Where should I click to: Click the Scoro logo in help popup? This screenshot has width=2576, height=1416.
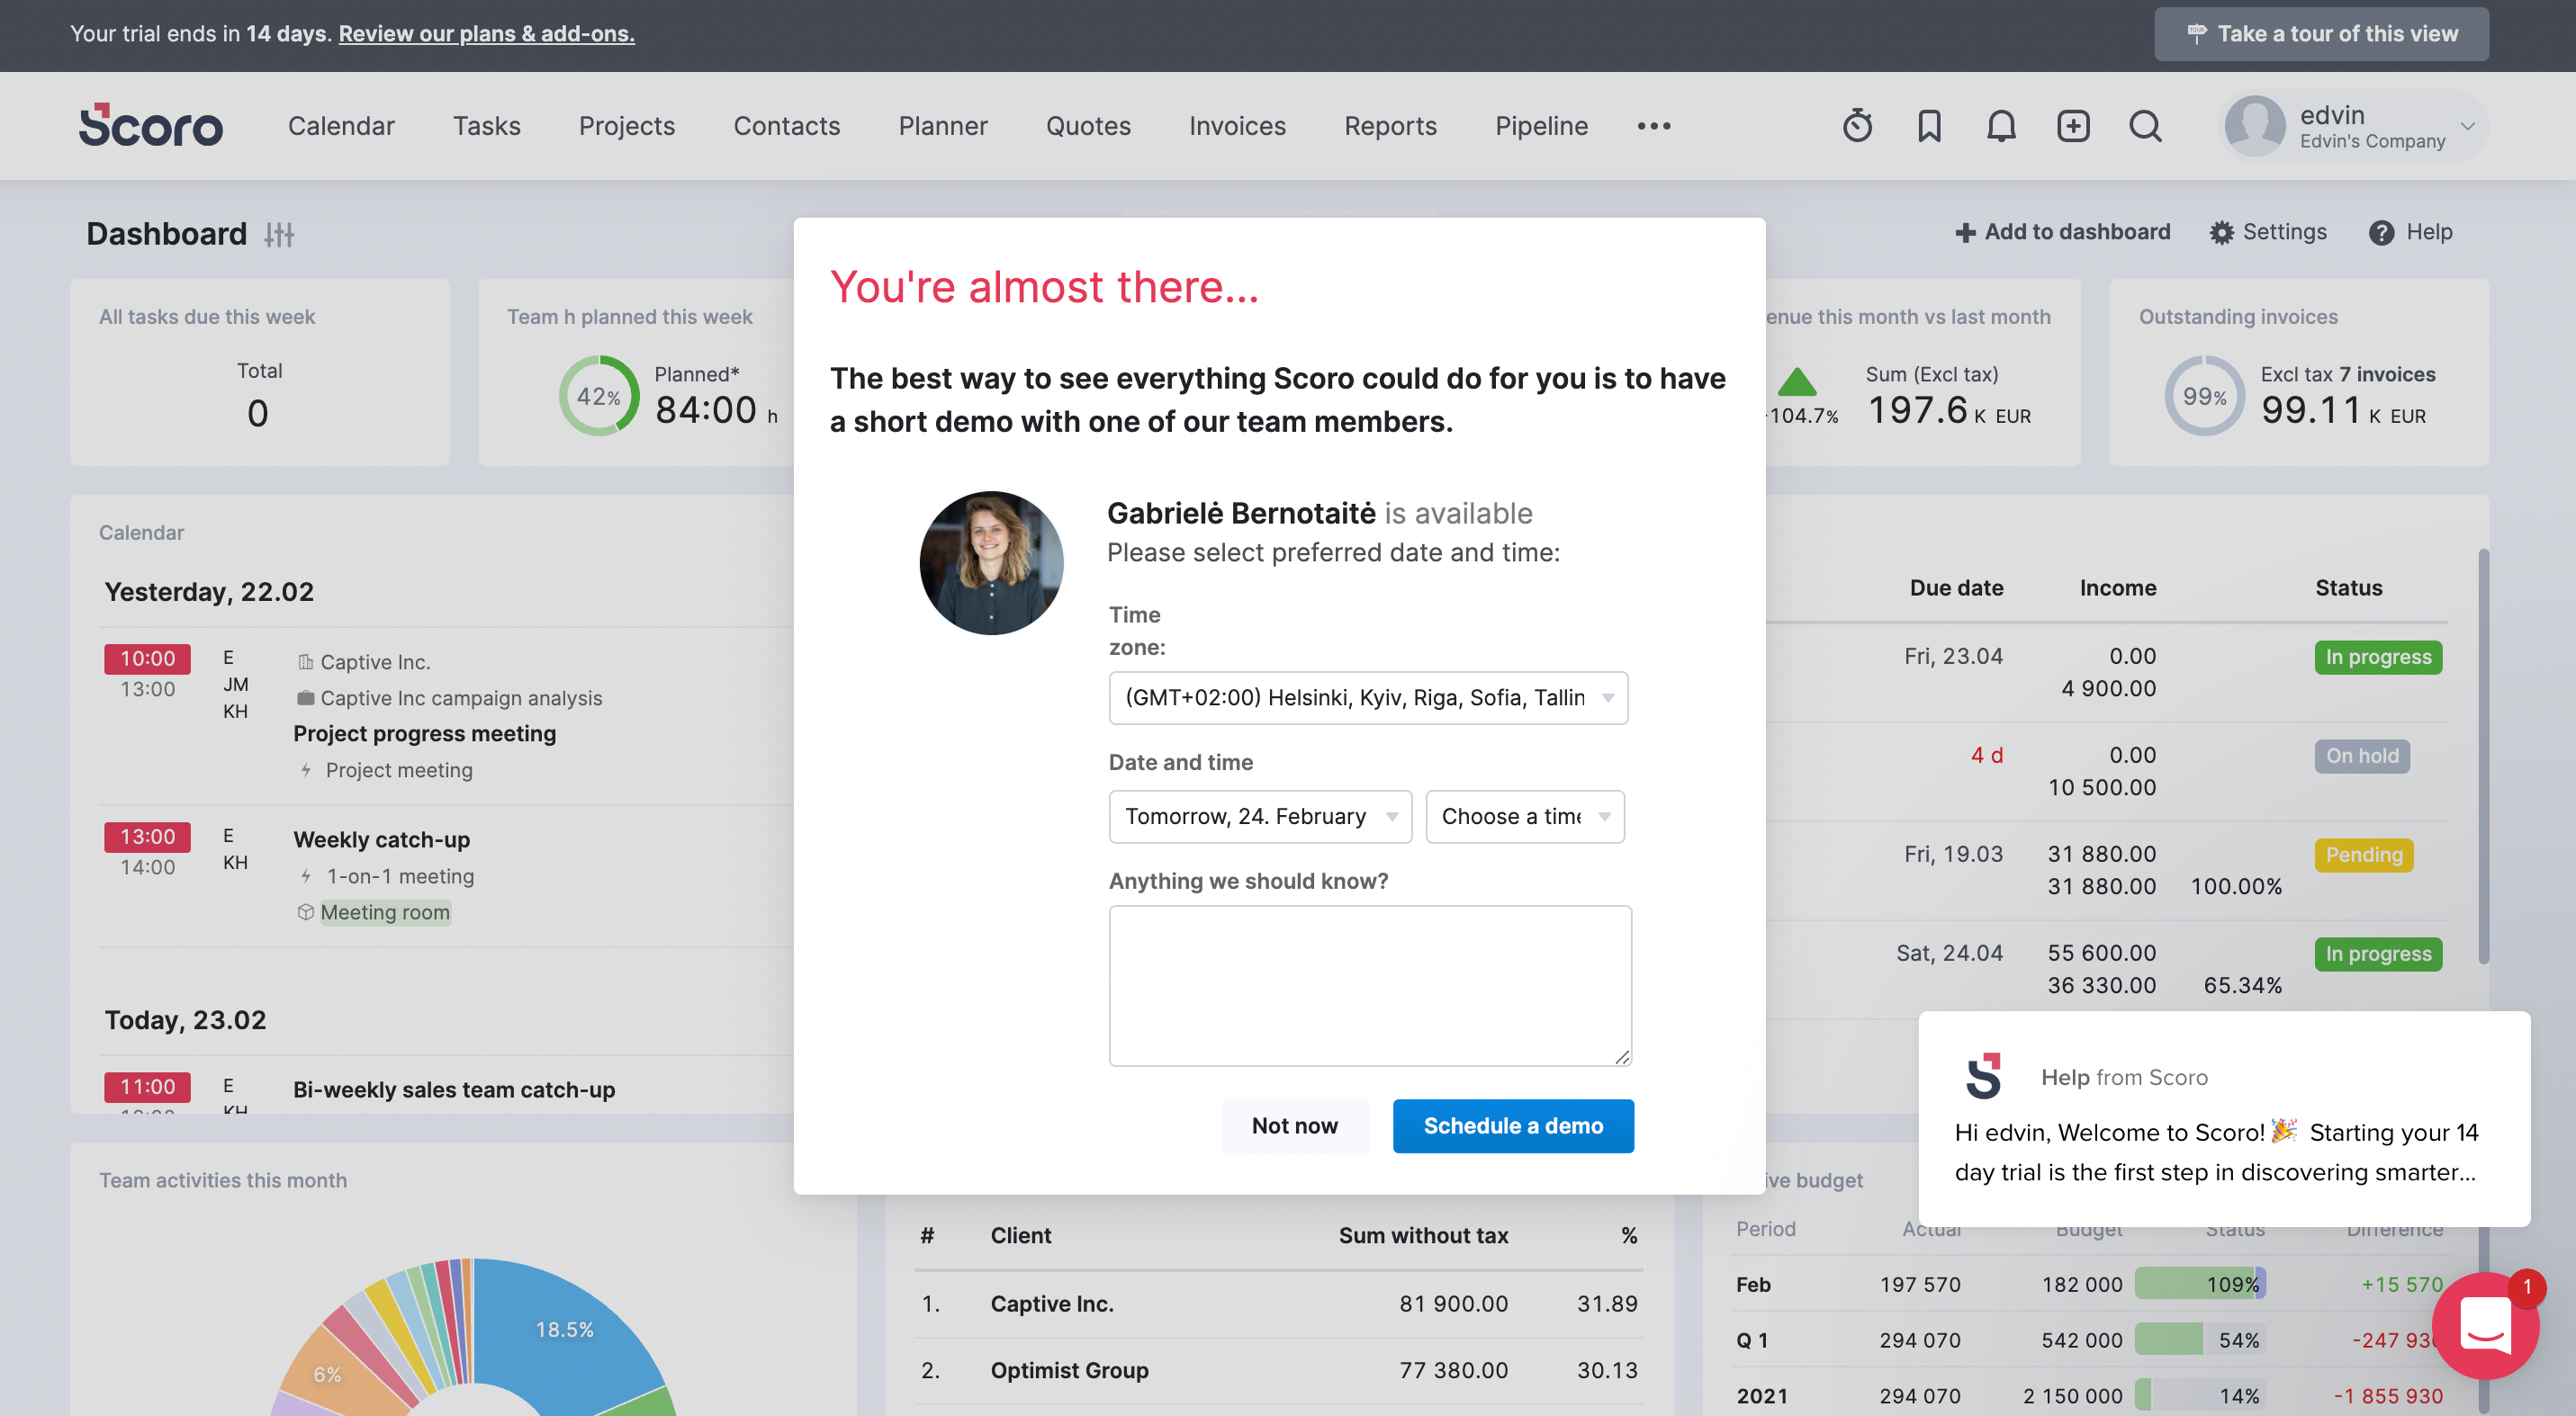pyautogui.click(x=1983, y=1076)
